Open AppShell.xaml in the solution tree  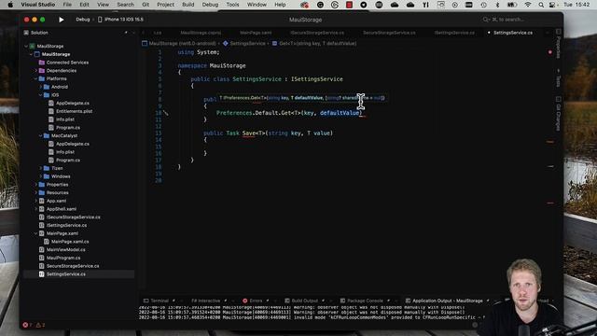(62, 209)
